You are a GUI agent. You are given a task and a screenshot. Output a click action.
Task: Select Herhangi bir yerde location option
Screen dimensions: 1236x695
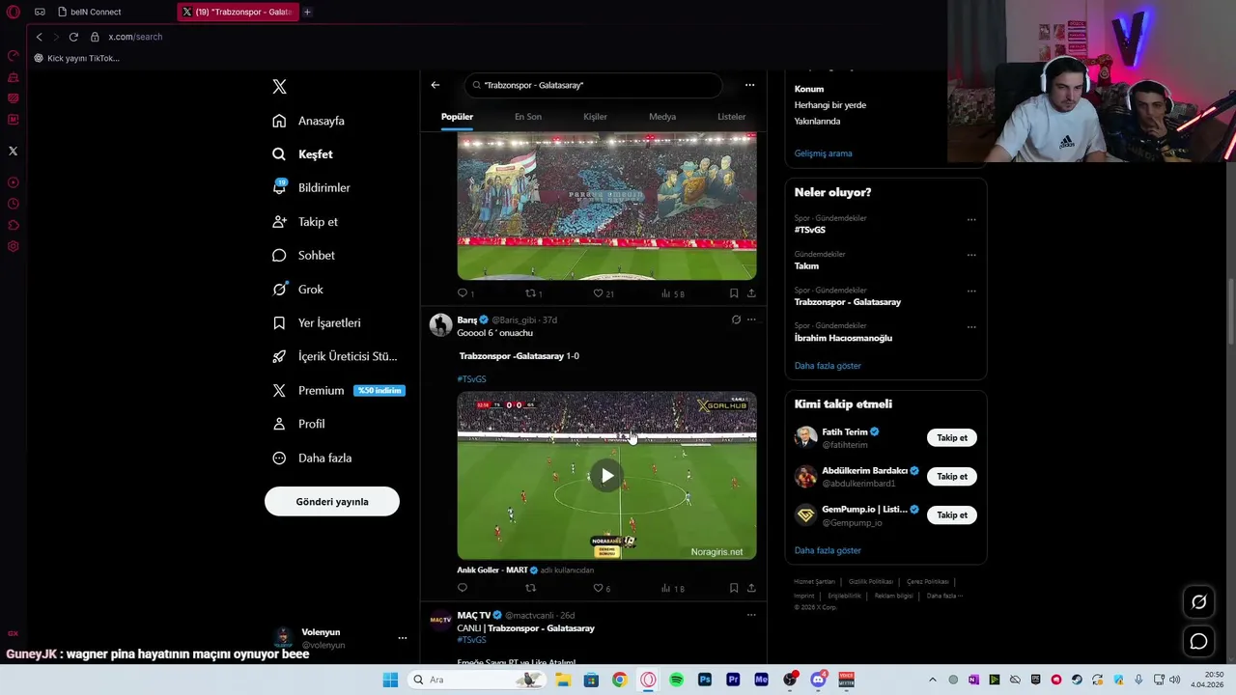pyautogui.click(x=829, y=105)
